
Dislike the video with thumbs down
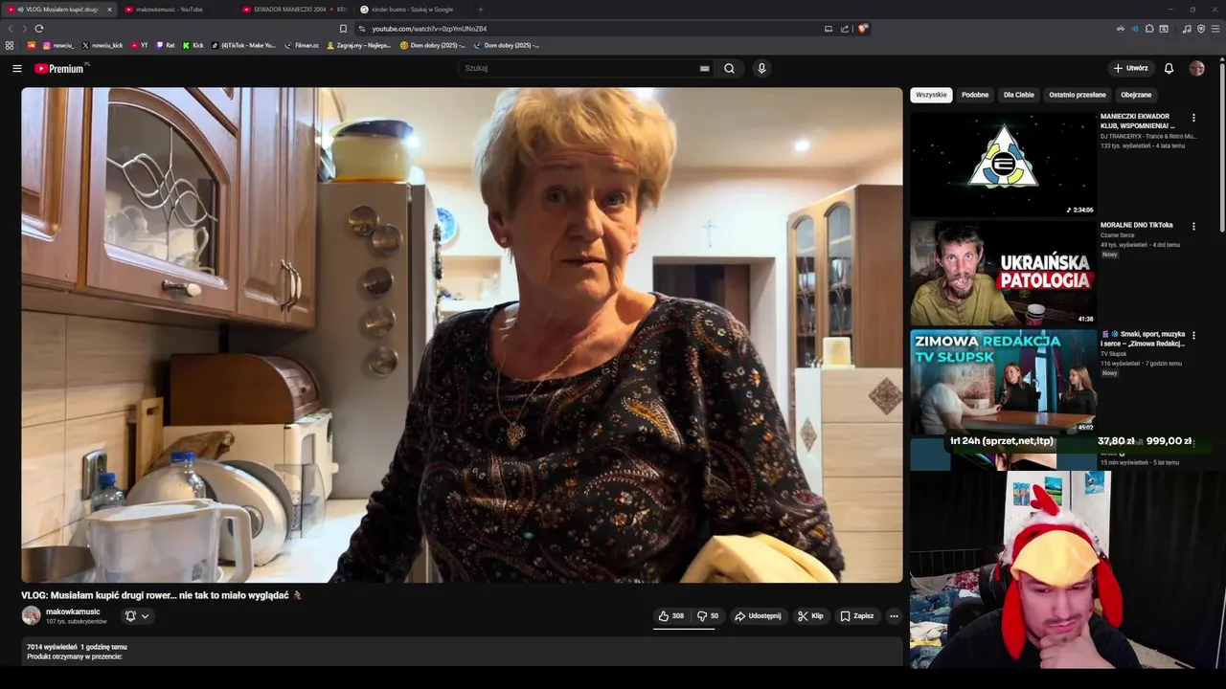(x=708, y=615)
